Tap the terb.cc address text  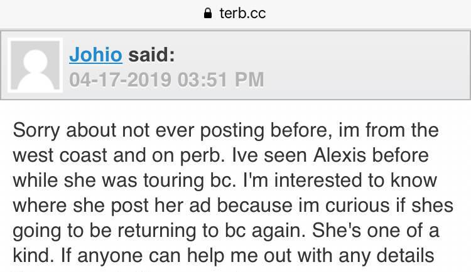click(242, 13)
